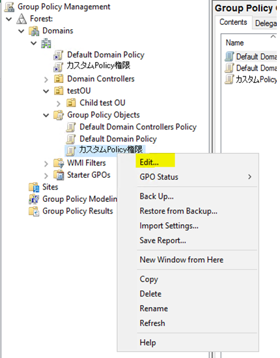Choose Copy in the context menu

pyautogui.click(x=188, y=279)
